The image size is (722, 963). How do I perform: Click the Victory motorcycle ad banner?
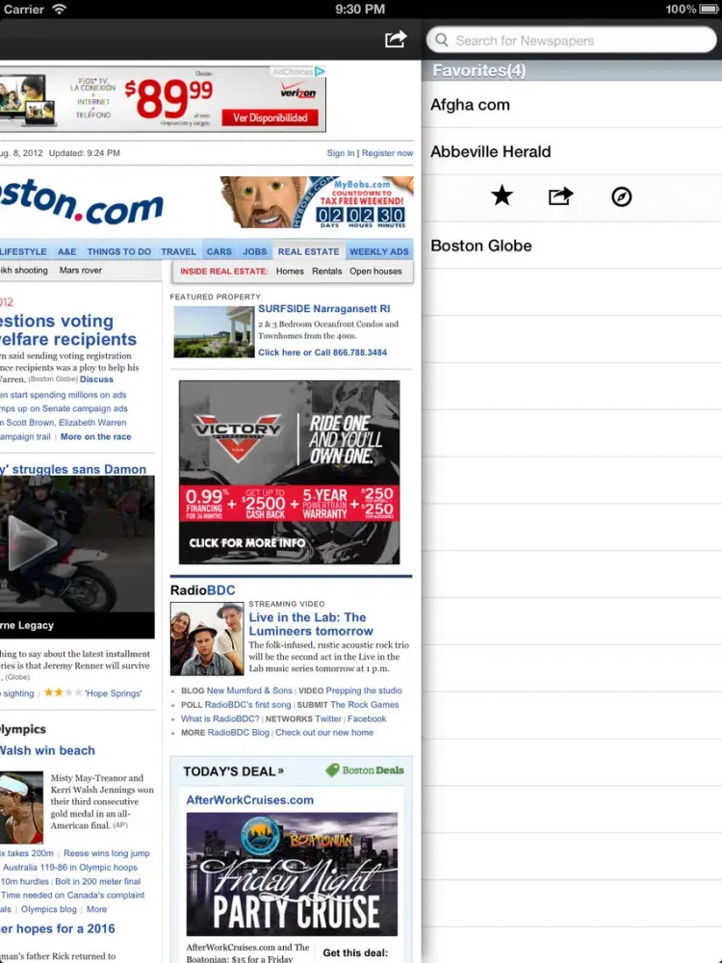[289, 472]
